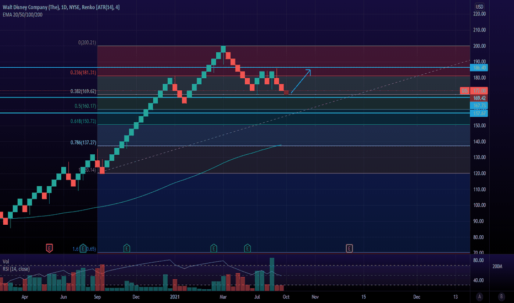Select the 0.382(169.62) Fibonacci level label
Viewport: 514px width, 303px height.
pos(83,91)
